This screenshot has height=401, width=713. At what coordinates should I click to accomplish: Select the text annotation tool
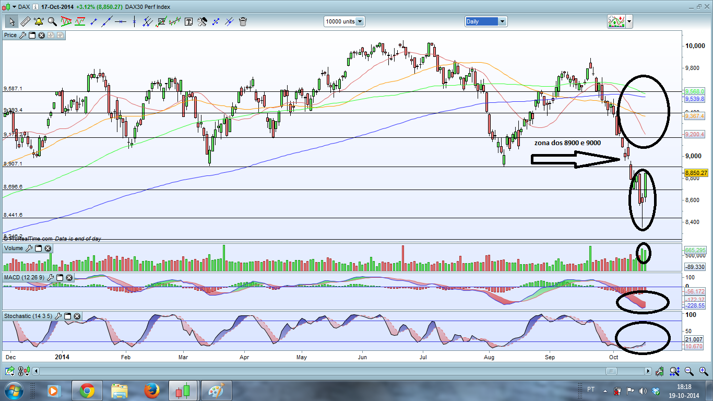point(188,21)
